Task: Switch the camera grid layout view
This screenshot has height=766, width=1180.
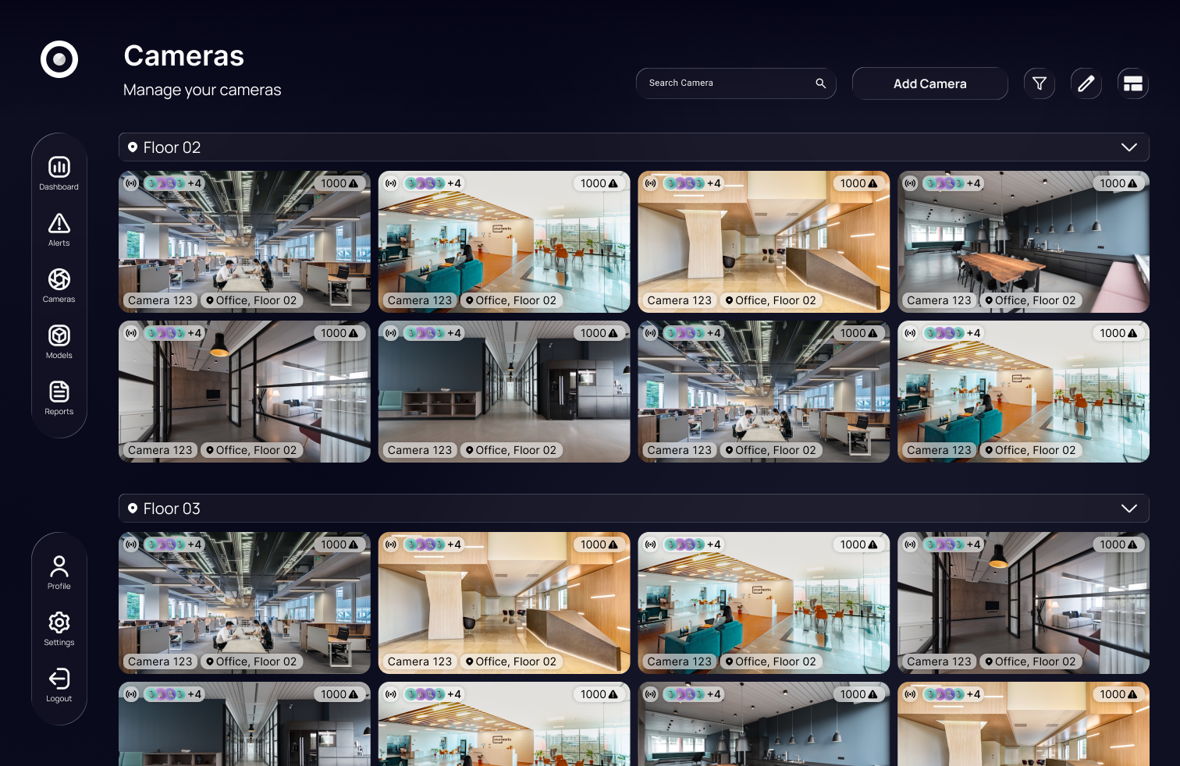Action: tap(1132, 83)
